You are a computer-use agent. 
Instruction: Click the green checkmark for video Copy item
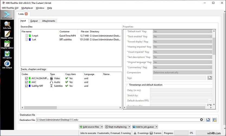66,78
